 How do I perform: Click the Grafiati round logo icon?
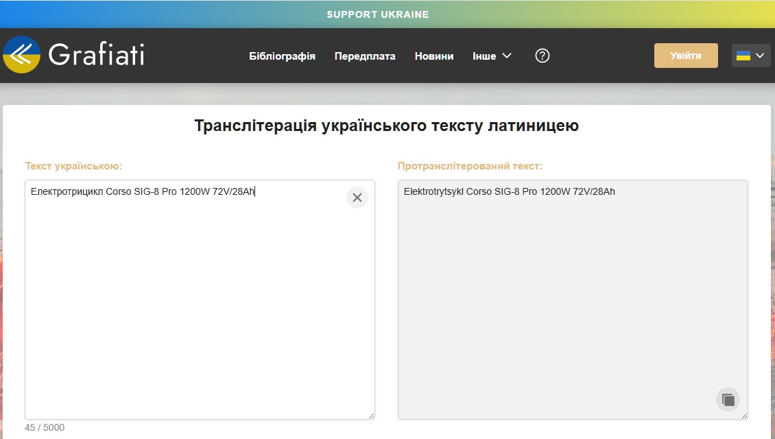coord(21,54)
